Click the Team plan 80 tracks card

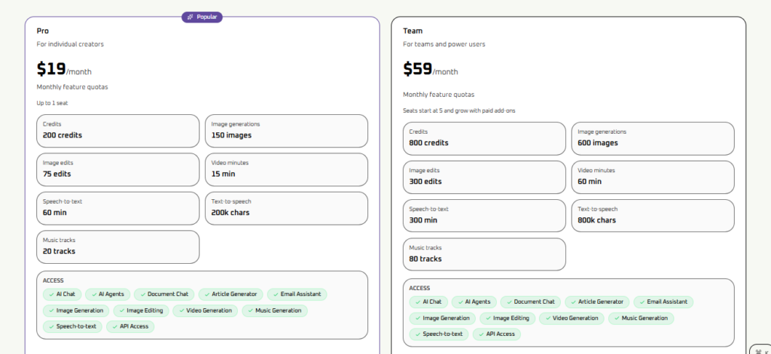(x=484, y=254)
